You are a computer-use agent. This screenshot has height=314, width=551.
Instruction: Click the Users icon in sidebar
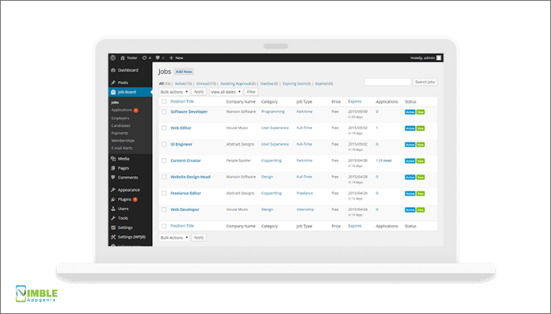click(113, 209)
